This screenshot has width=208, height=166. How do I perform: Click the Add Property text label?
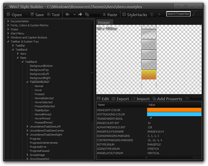[170, 99]
